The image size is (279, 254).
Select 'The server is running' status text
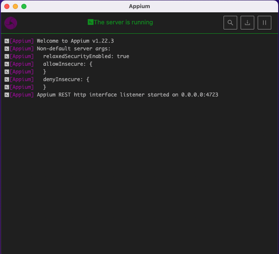point(123,22)
